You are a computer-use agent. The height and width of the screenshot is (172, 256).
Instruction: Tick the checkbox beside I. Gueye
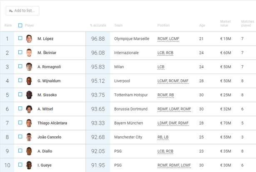20,165
